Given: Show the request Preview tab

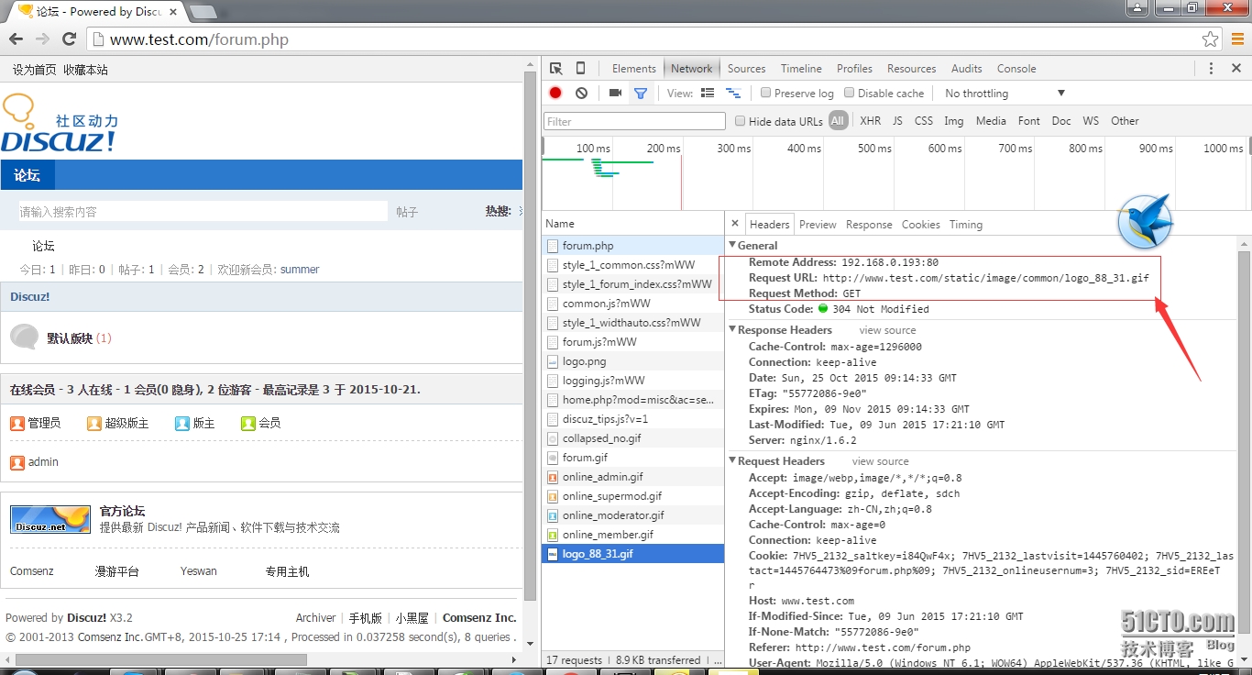Looking at the screenshot, I should tap(818, 225).
